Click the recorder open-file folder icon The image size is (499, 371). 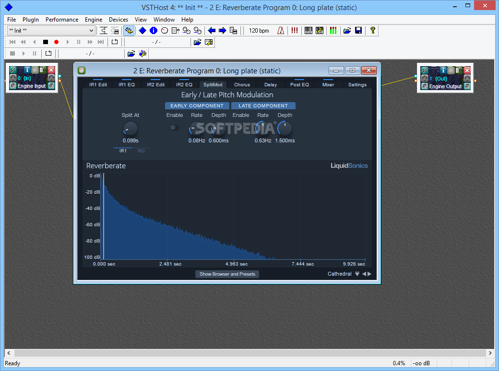(197, 42)
